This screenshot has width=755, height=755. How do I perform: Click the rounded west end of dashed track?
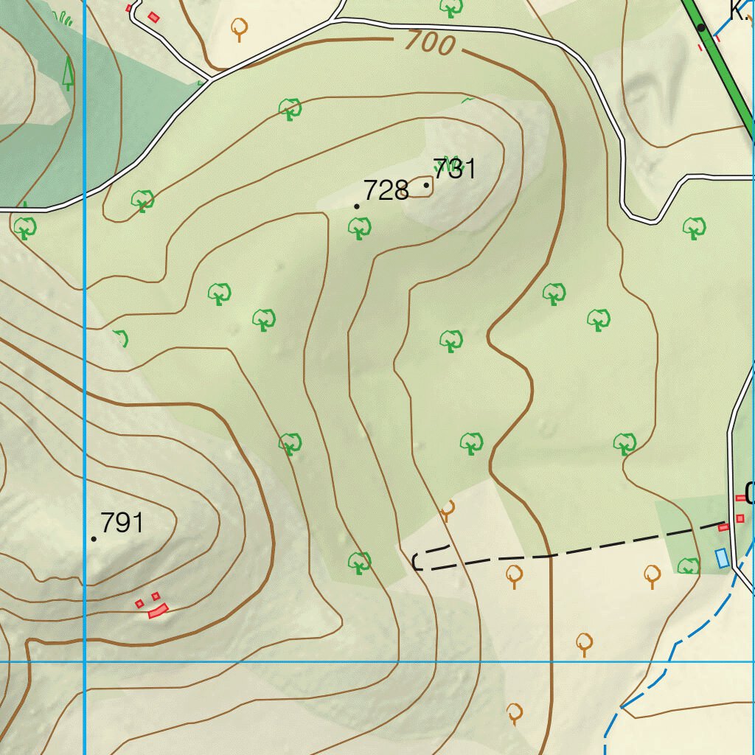pos(417,562)
